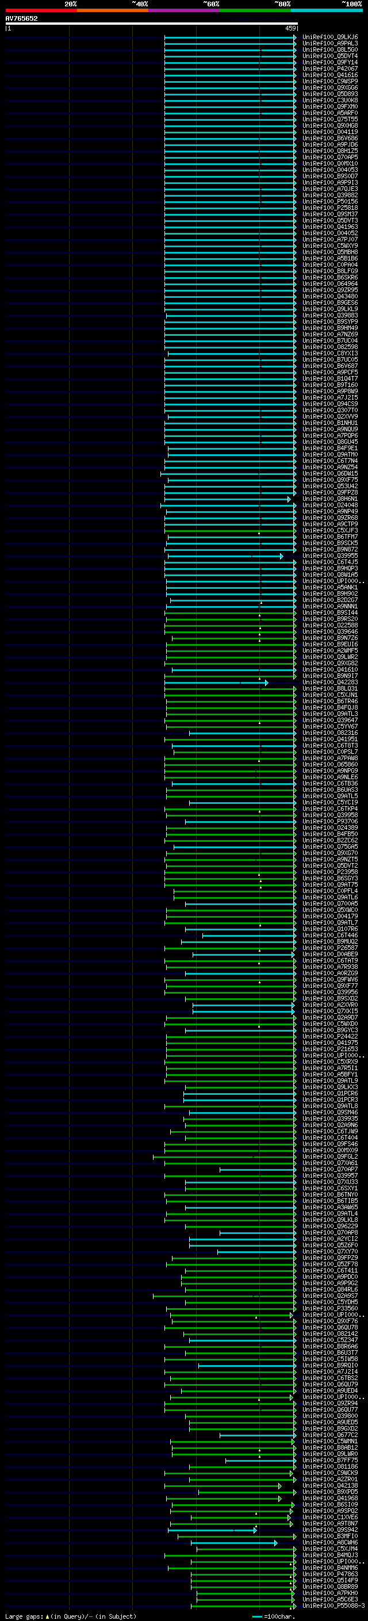The image size is (368, 1621).
Task: Click the red 20% identity legend segment
Action: 41,10
